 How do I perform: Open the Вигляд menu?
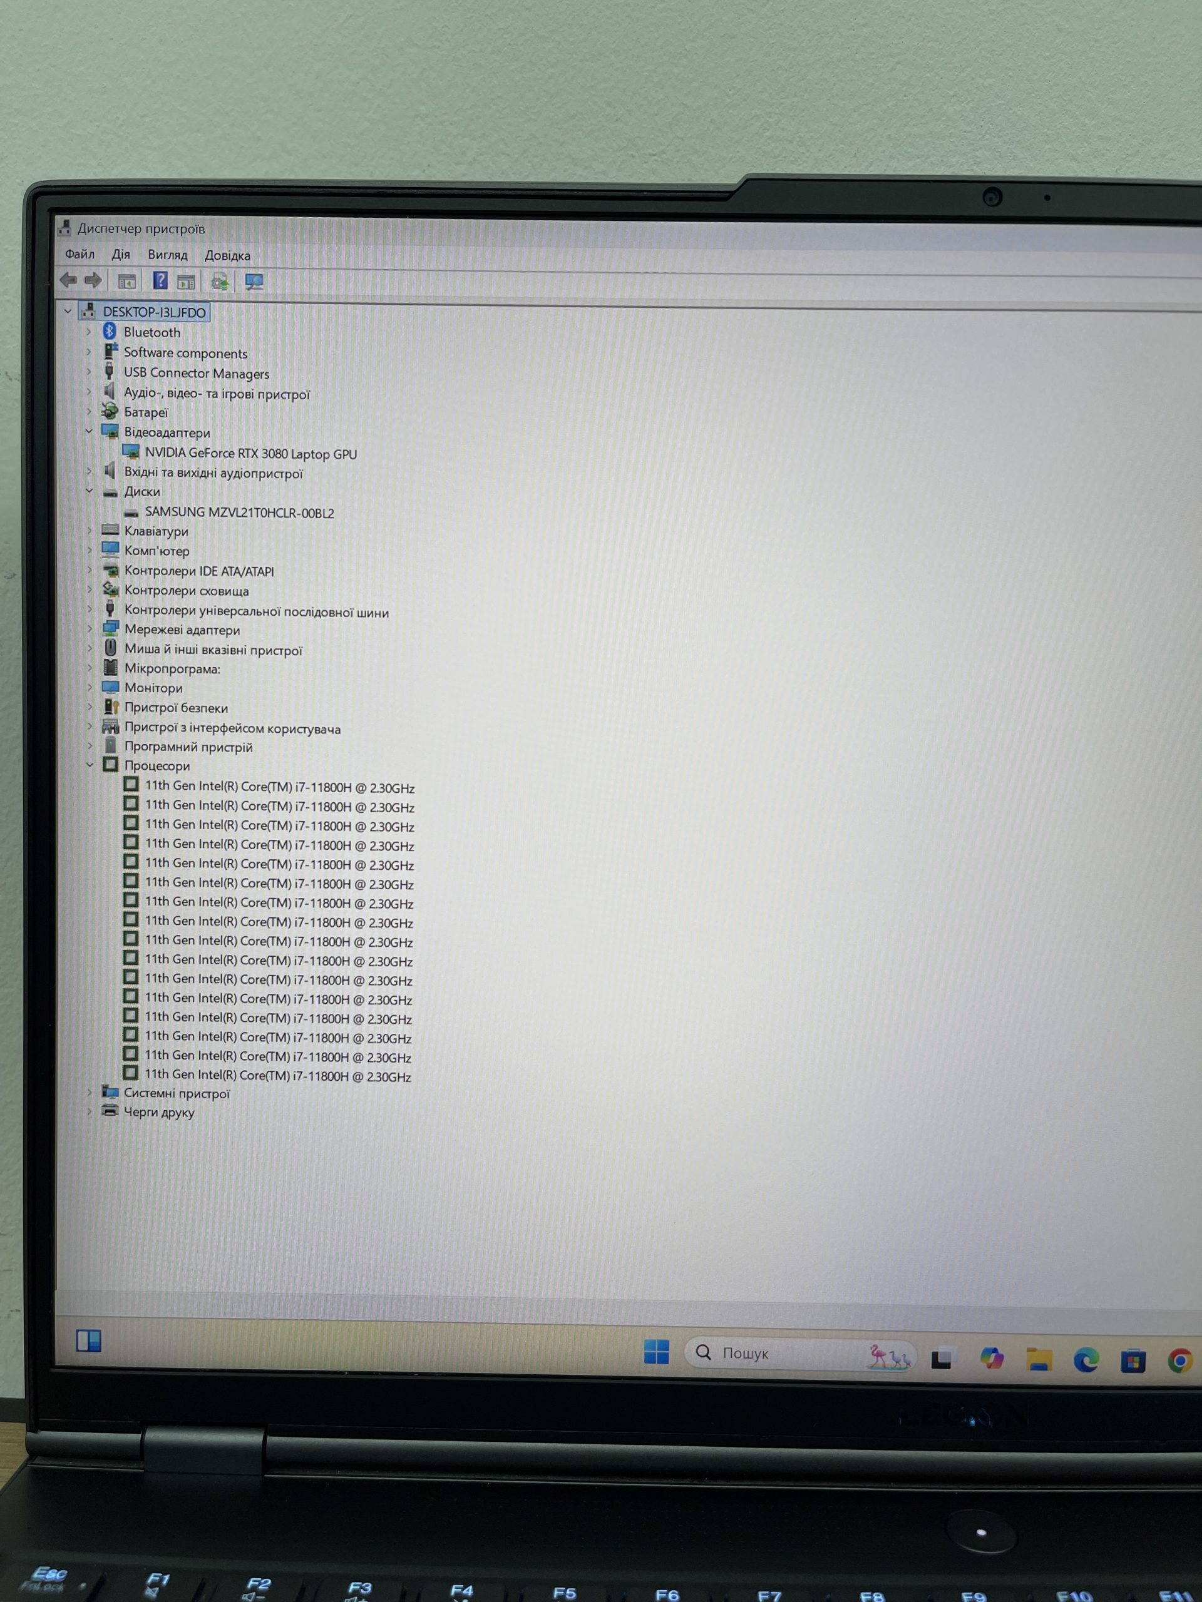coord(167,255)
